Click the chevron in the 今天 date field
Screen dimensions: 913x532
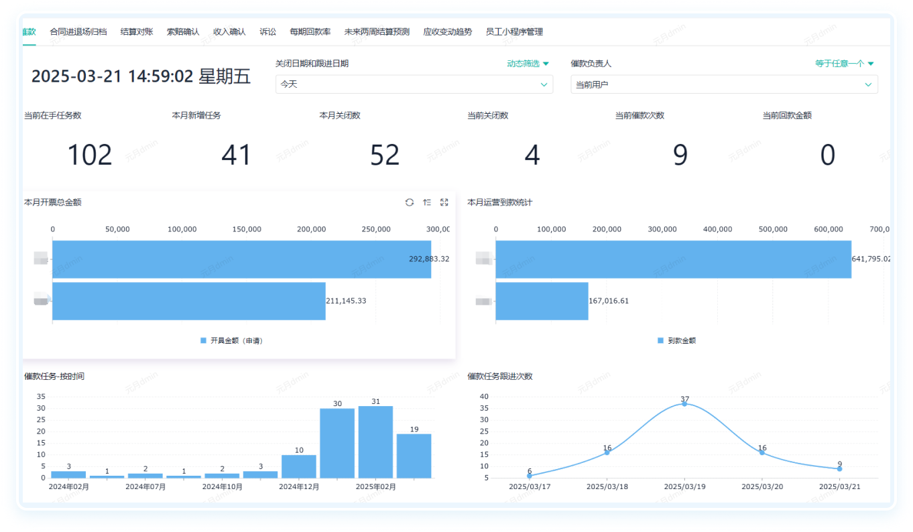(x=544, y=84)
